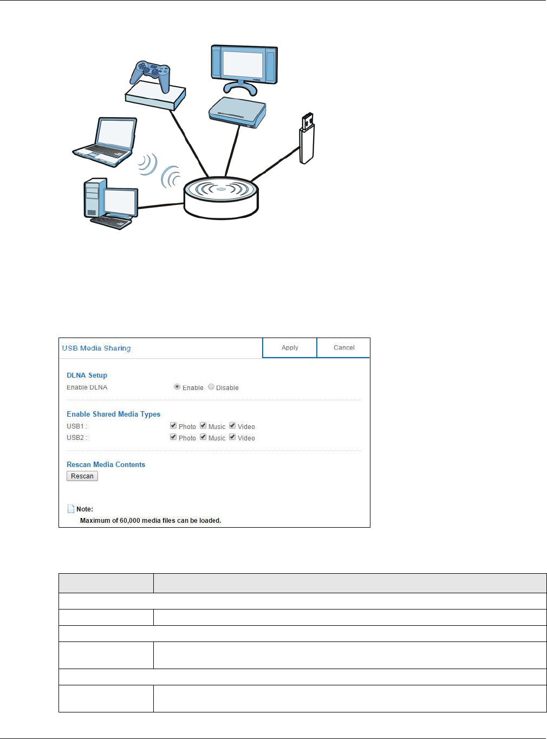Click the Enable Shared Media Types heading
Viewport: 547px width, 739px height.
(113, 414)
